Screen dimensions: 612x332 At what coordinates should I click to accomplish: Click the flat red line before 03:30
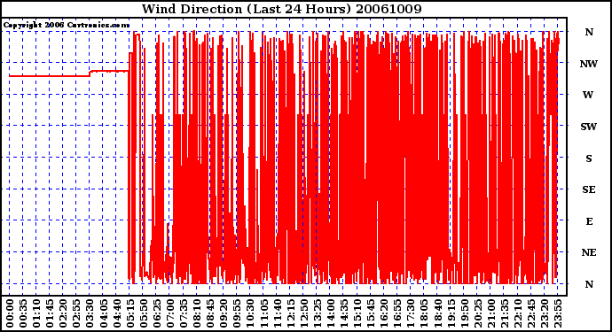coord(50,76)
